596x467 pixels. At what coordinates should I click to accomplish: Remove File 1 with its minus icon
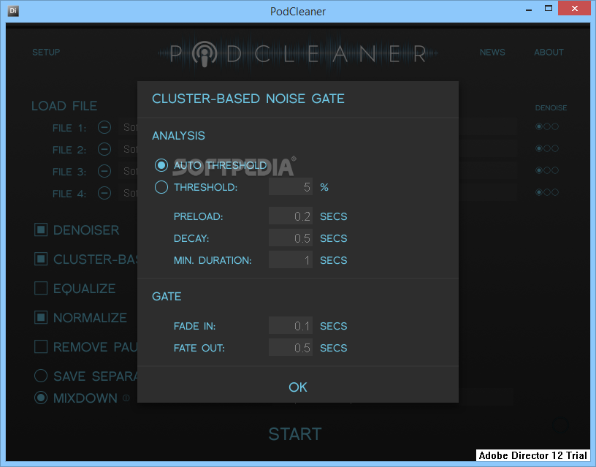(104, 127)
